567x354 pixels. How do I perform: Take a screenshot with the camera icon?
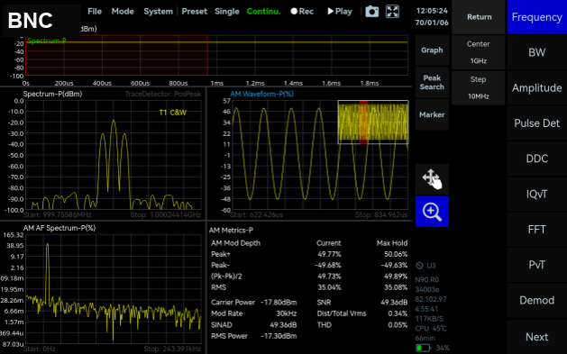[371, 12]
